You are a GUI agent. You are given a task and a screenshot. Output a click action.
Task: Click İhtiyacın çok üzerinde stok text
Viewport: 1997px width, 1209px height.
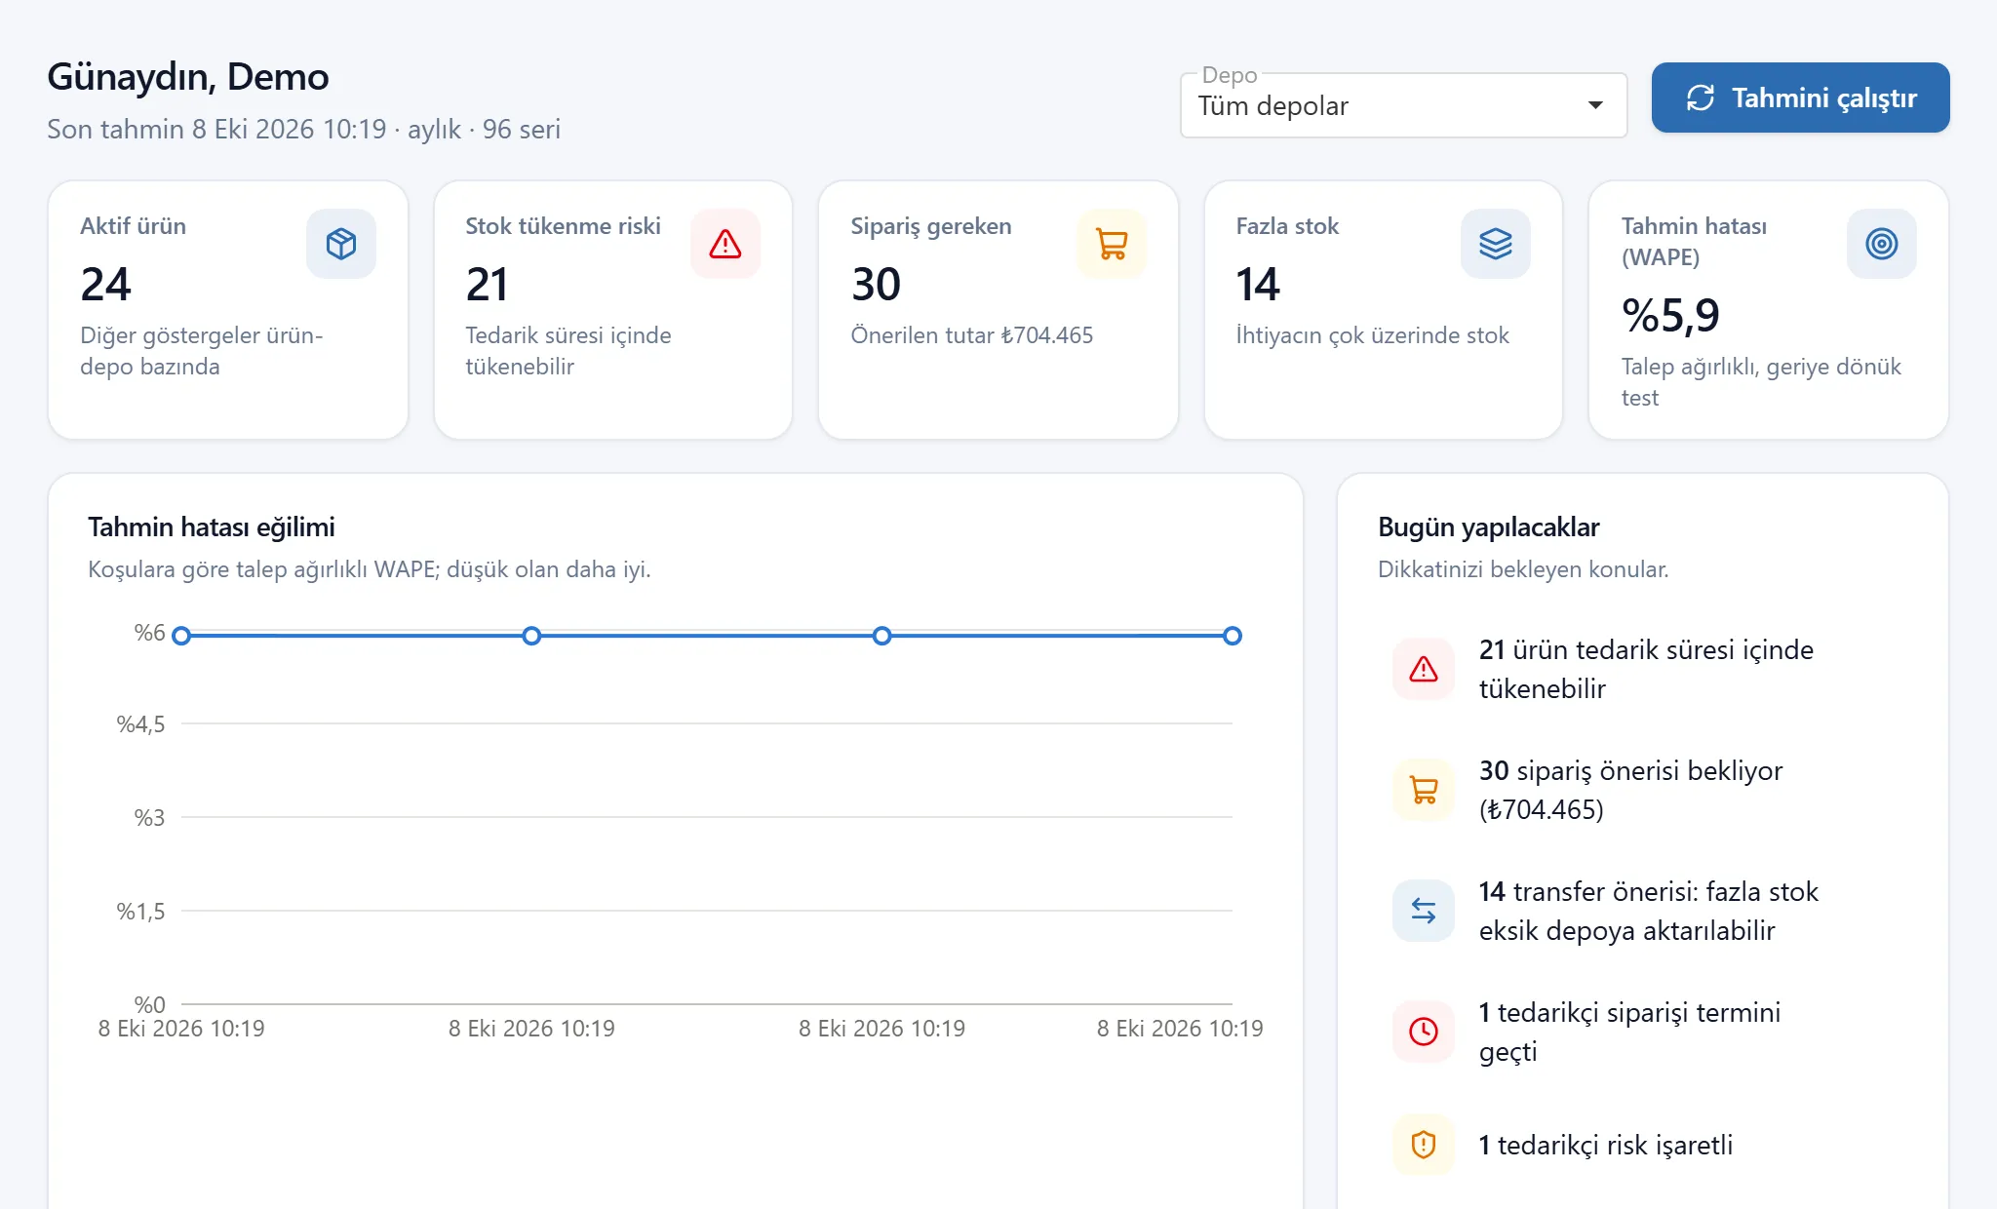[1372, 335]
